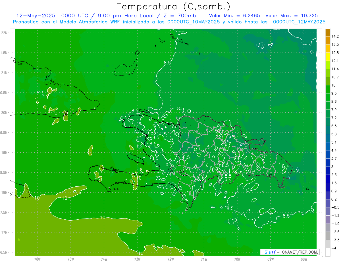
Task: Click the Valor Min. = 6.2465 readout
Action: (234, 16)
